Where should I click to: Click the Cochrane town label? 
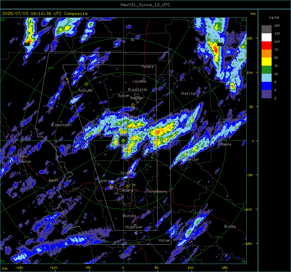(x=106, y=181)
